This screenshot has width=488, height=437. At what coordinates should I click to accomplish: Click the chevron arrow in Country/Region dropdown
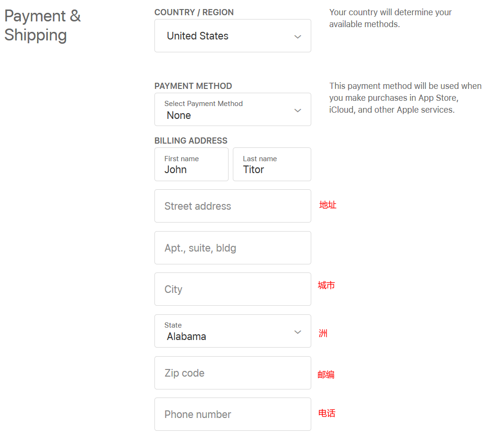(297, 37)
